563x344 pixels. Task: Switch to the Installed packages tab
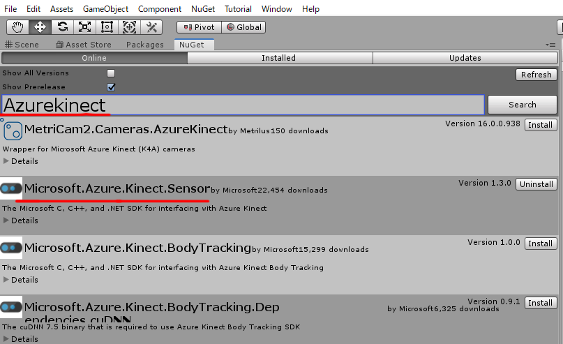[280, 58]
